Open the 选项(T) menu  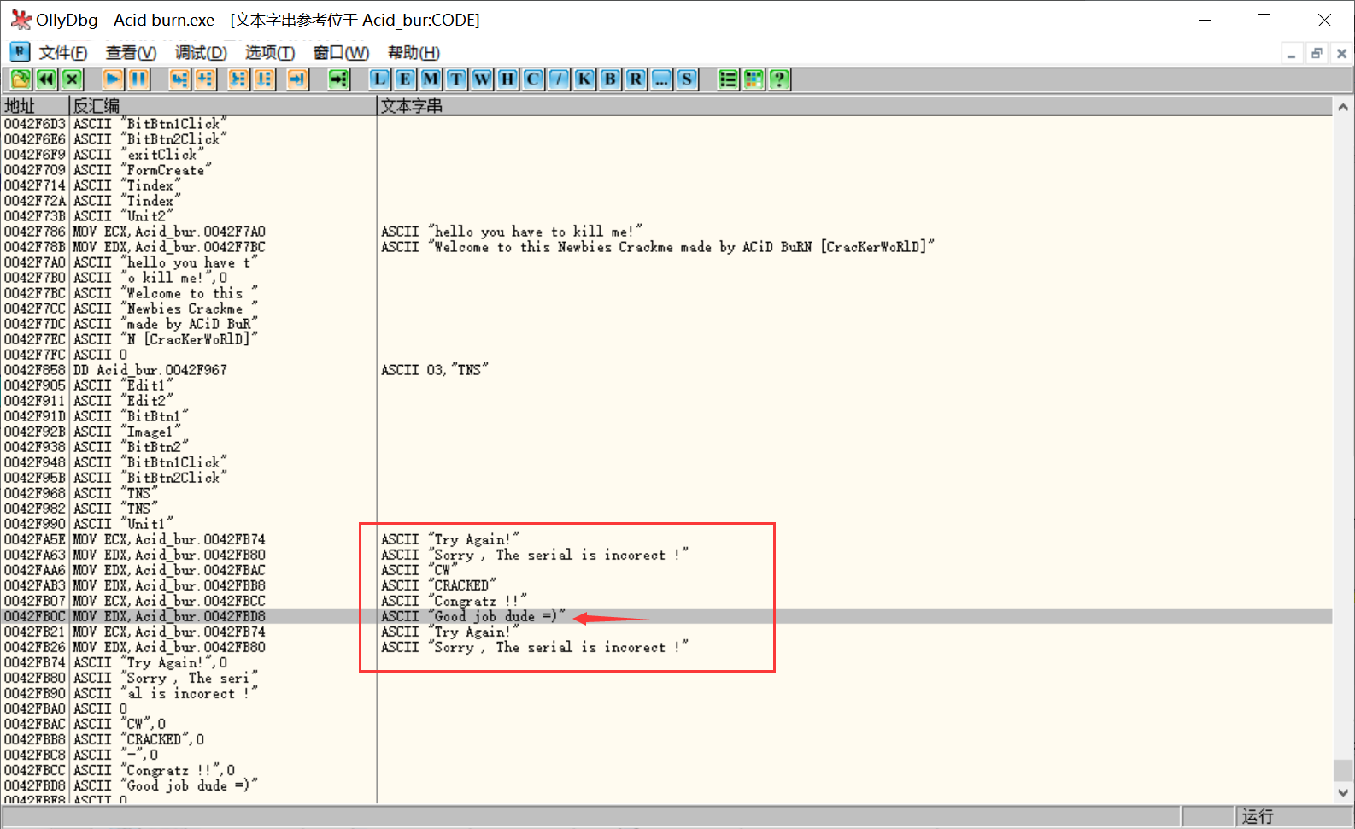point(270,53)
